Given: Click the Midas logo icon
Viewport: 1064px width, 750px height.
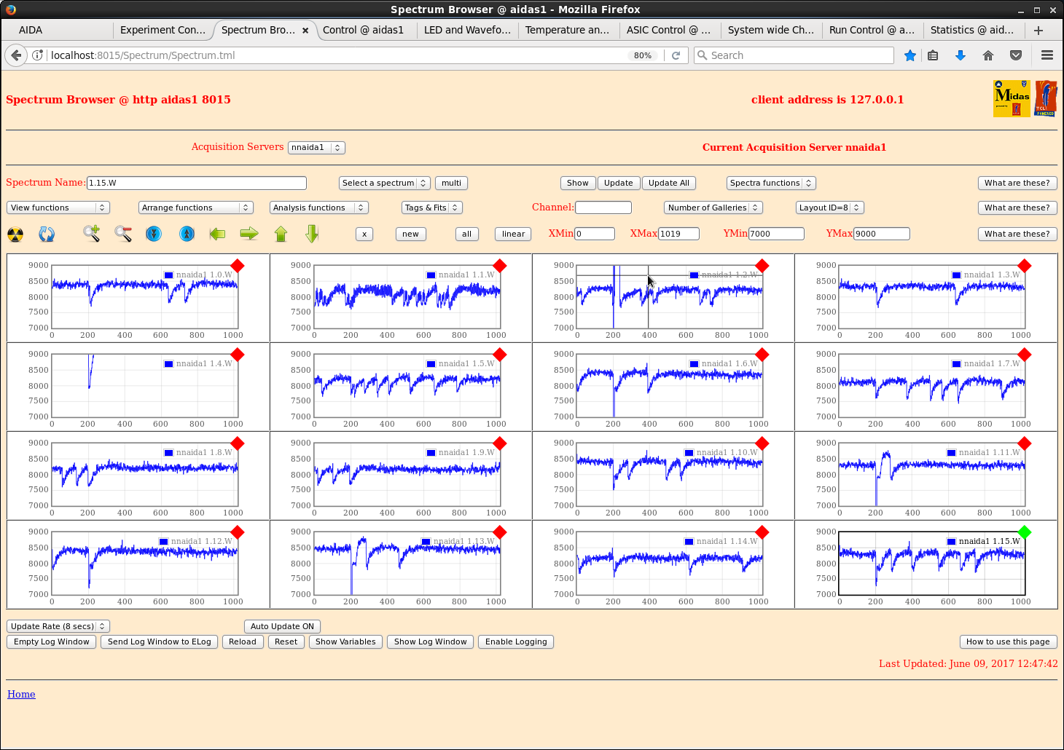Looking at the screenshot, I should [1012, 98].
